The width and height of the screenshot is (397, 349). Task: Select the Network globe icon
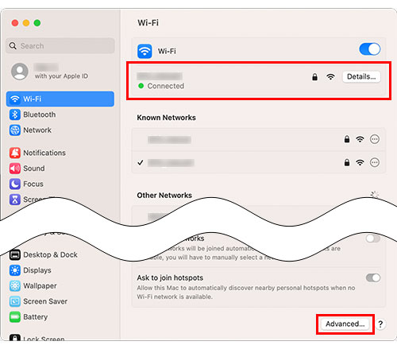15,130
